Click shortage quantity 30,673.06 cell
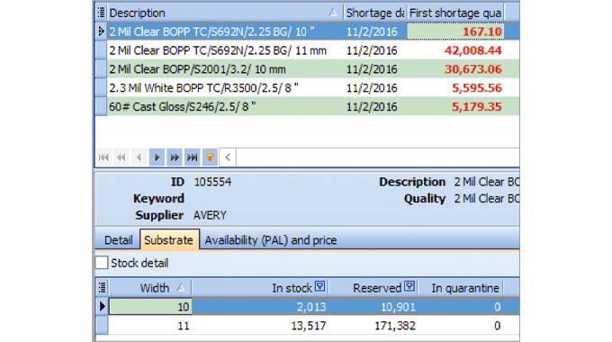 [x=455, y=69]
